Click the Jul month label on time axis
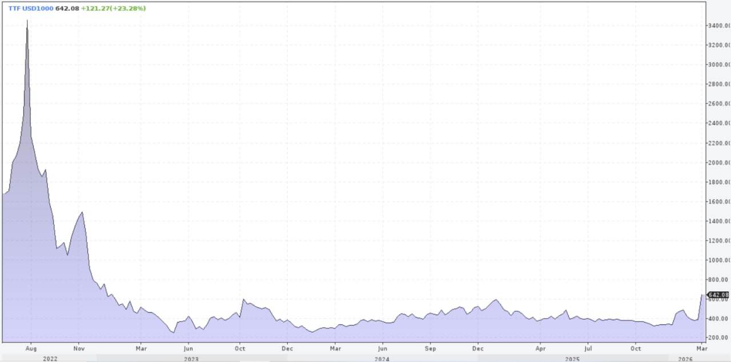This screenshot has height=362, width=731. click(x=588, y=348)
